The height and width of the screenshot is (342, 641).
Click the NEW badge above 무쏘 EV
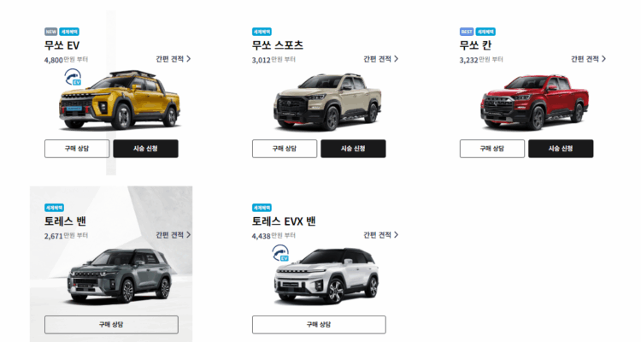(50, 32)
